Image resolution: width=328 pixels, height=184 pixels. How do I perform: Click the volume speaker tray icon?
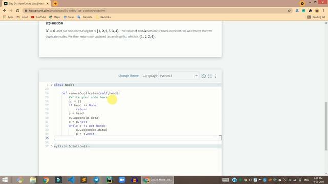[x=250, y=180]
